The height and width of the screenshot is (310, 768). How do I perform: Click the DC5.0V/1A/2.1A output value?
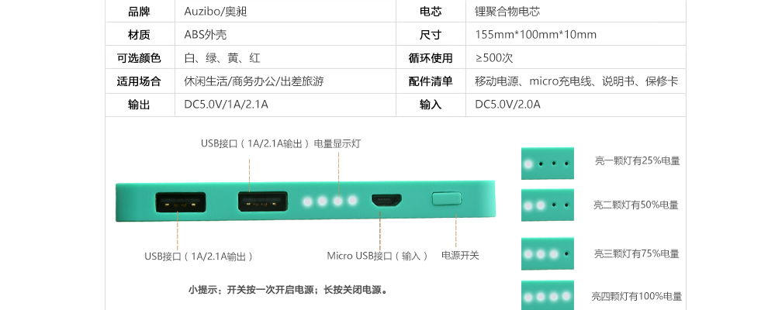pyautogui.click(x=226, y=104)
